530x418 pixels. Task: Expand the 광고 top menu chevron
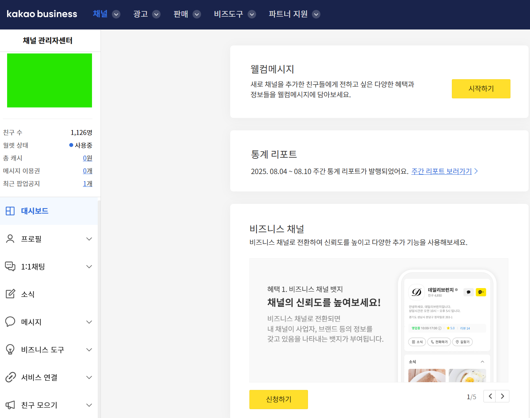tap(156, 14)
